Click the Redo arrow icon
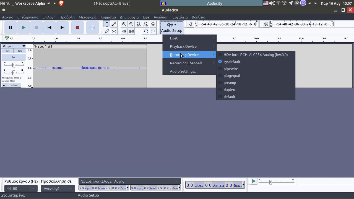 [x=153, y=31]
